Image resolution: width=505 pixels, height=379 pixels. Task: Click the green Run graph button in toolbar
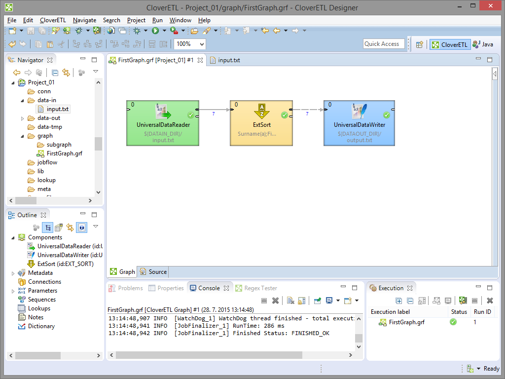click(155, 31)
